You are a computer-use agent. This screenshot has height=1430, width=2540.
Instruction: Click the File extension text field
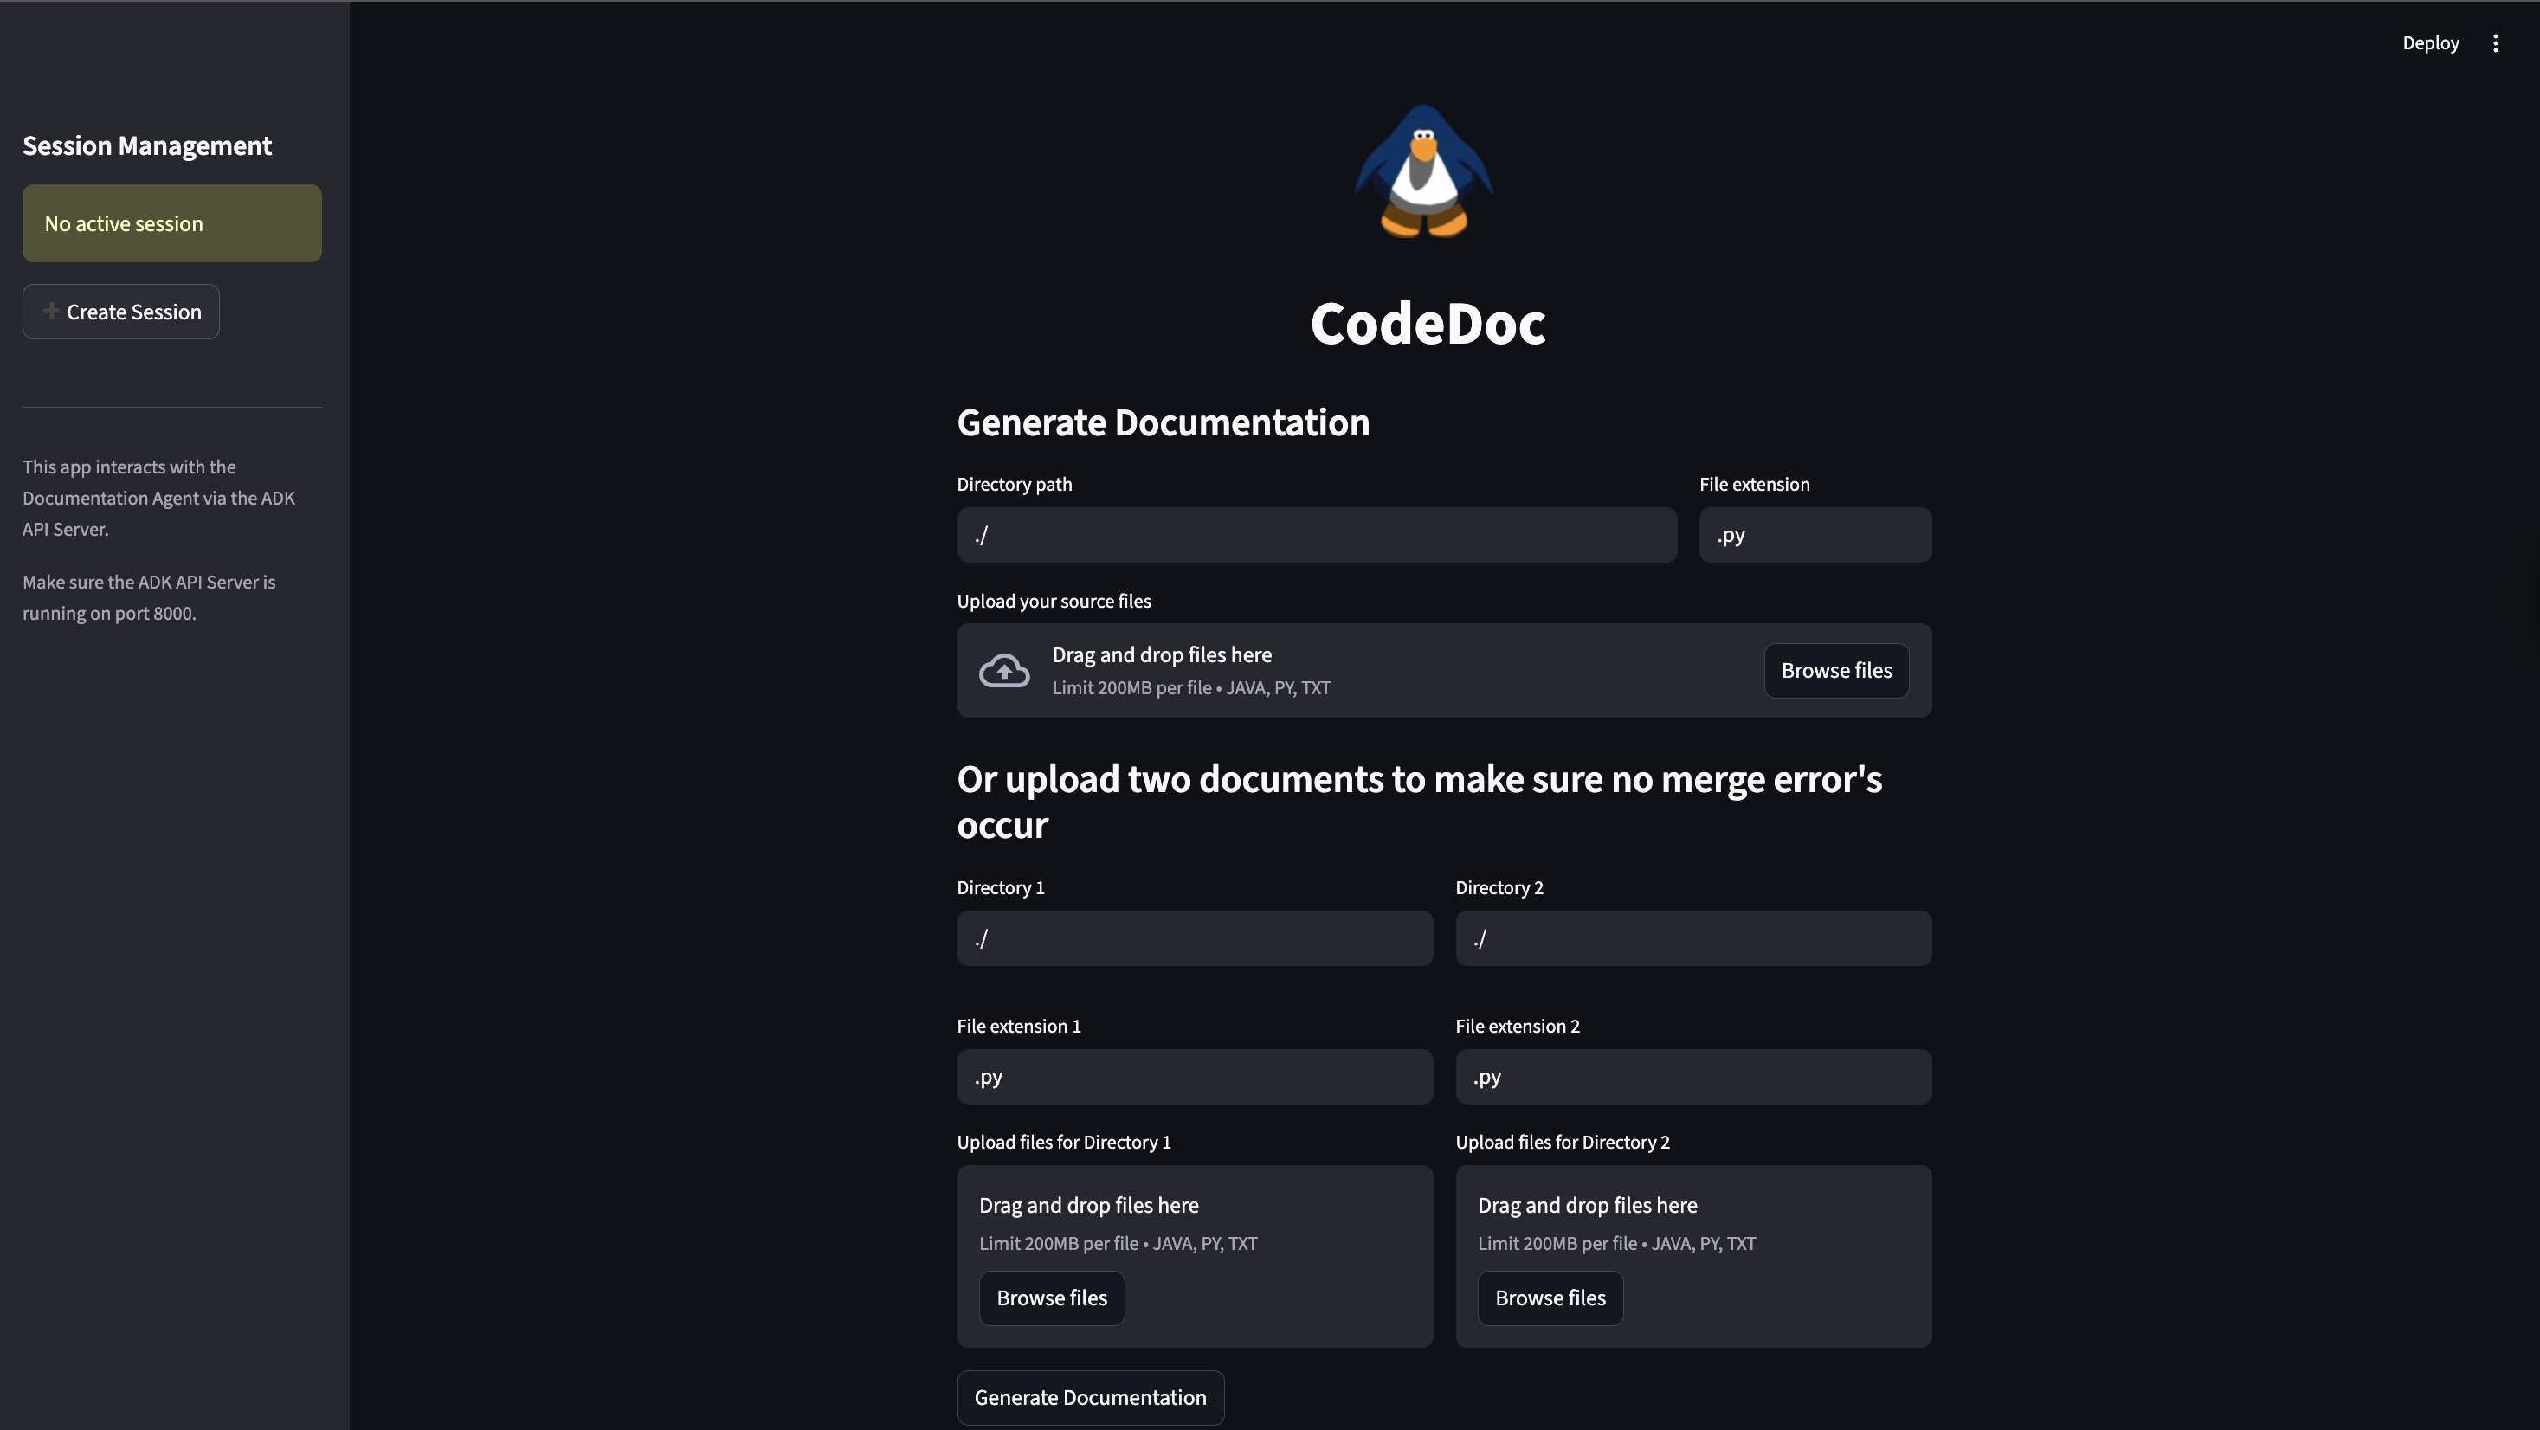pyautogui.click(x=1815, y=536)
